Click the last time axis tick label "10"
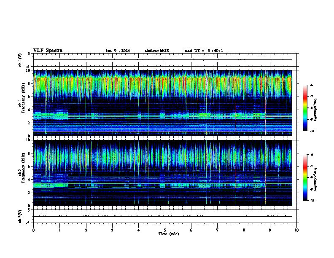334x258 pixels. pos(296,230)
